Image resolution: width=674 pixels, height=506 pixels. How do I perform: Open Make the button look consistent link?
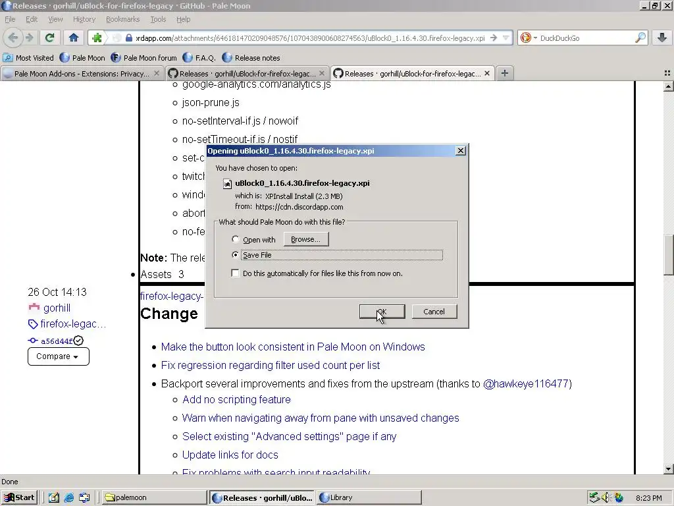[x=293, y=347]
